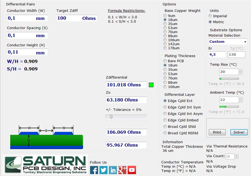Click the 95.967 Ohms lower tolerance value
Image resolution: width=251 pixels, height=176 pixels.
pos(126,145)
